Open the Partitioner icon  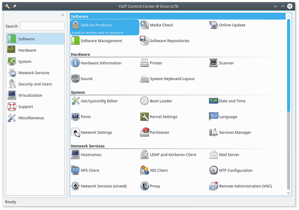[x=145, y=132]
